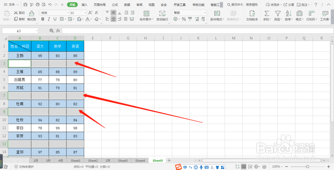Click the increase decimal places icon

(x=197, y=19)
